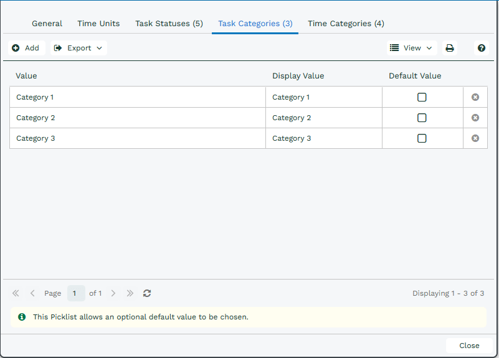Click the page number input field
The image size is (499, 358).
coord(76,293)
